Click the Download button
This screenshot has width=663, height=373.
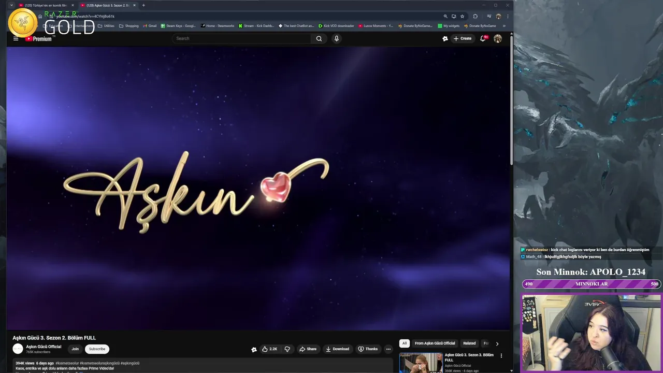[x=337, y=349]
